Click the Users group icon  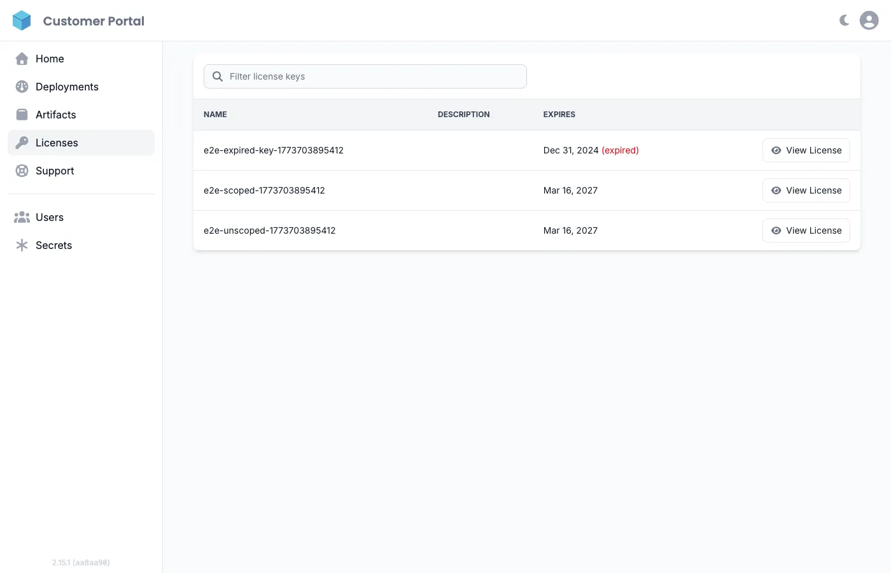[21, 217]
